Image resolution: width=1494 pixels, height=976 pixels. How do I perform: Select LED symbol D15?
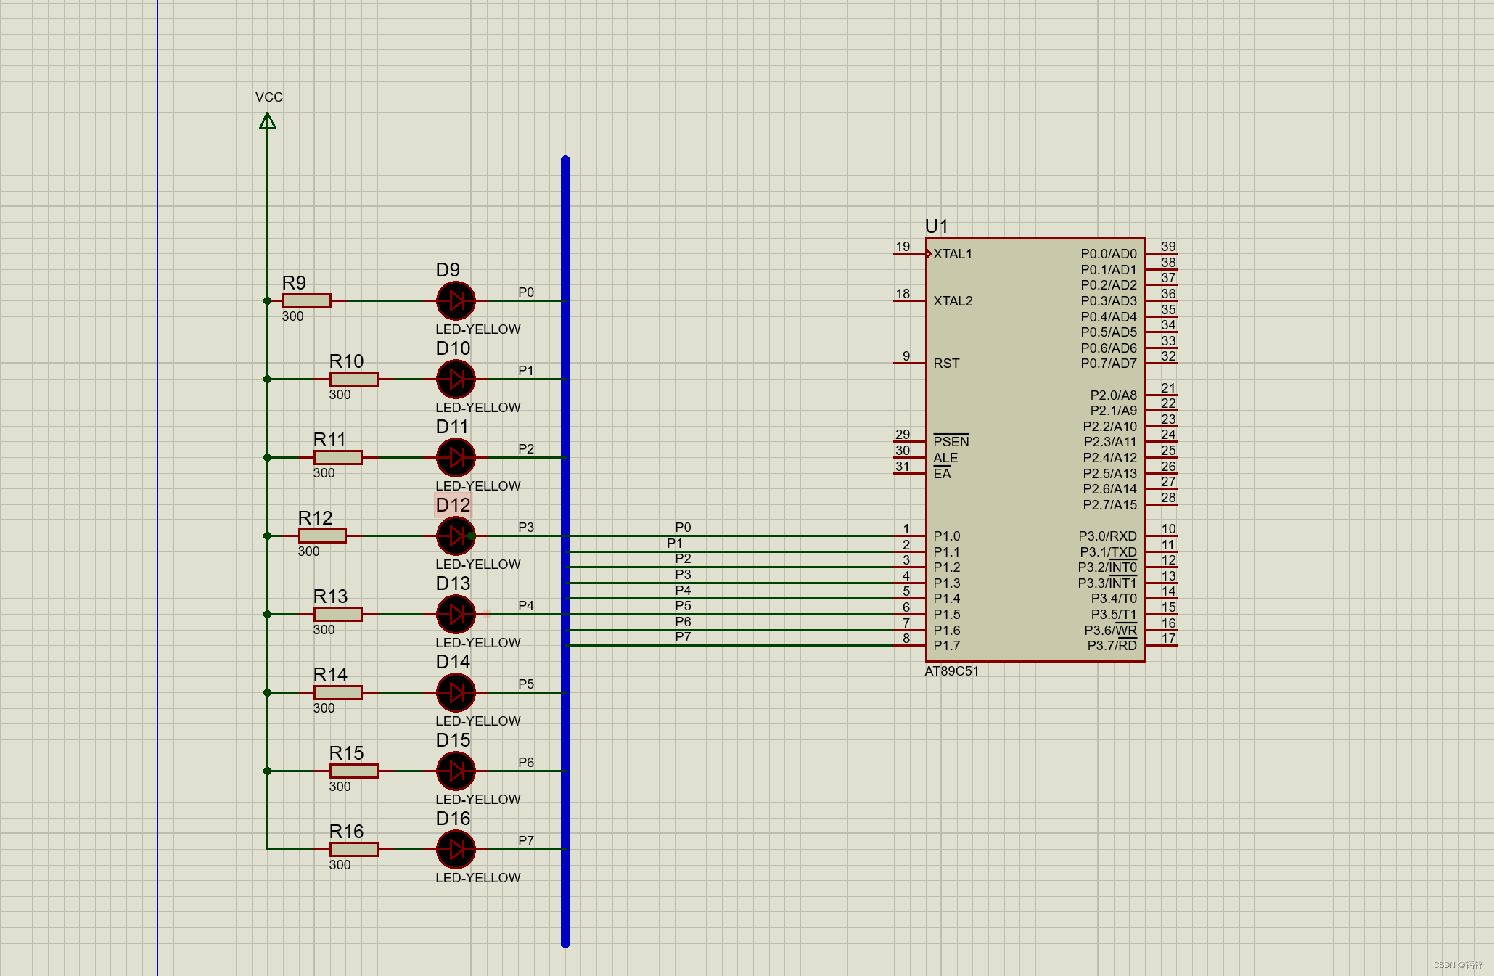coord(456,771)
